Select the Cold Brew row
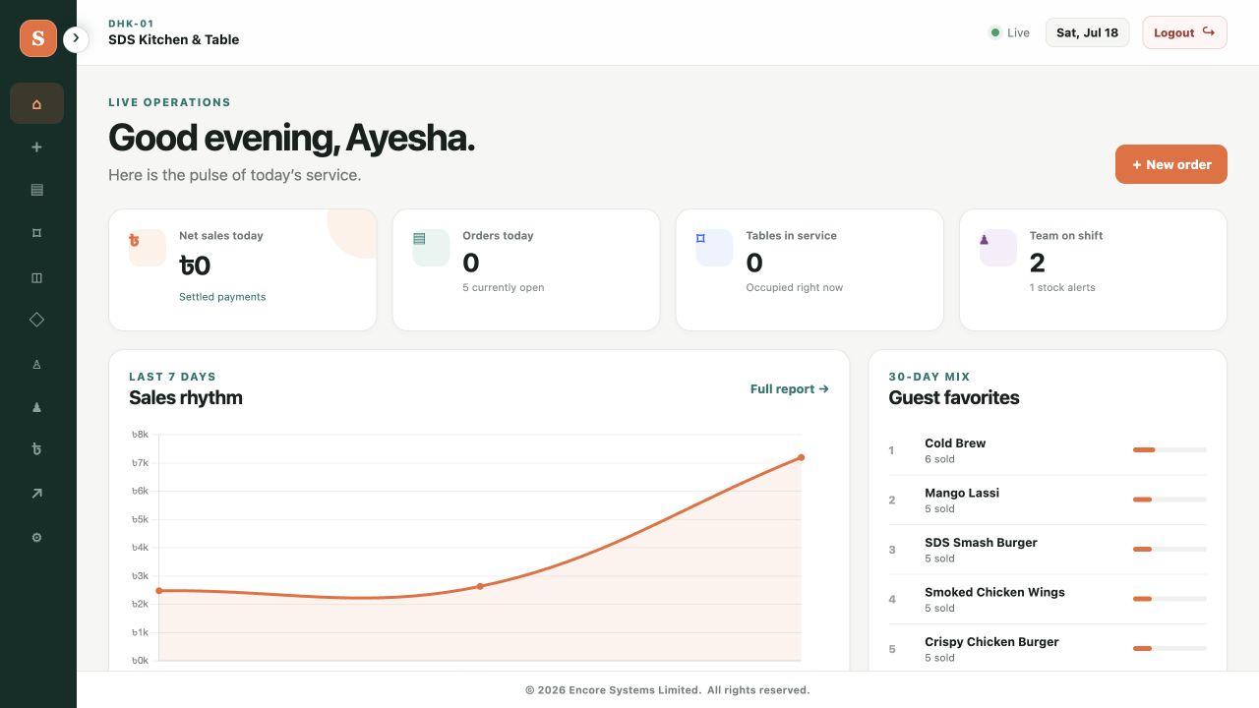 (x=1048, y=450)
